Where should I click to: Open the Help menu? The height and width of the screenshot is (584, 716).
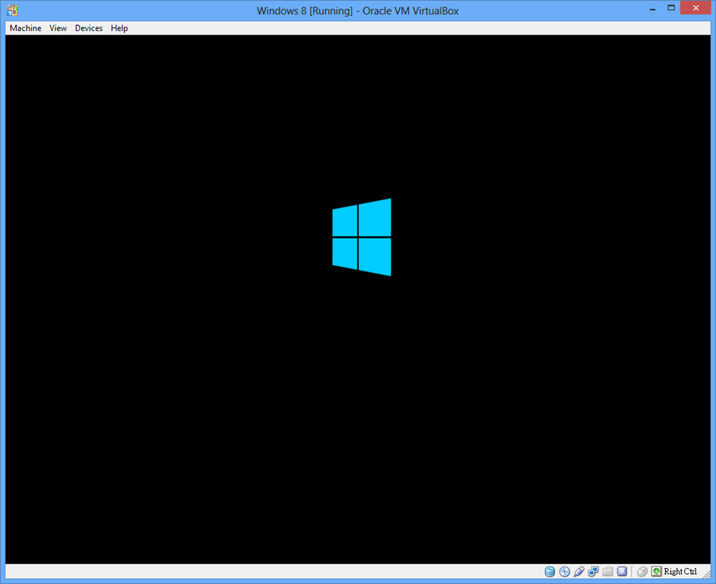[119, 28]
